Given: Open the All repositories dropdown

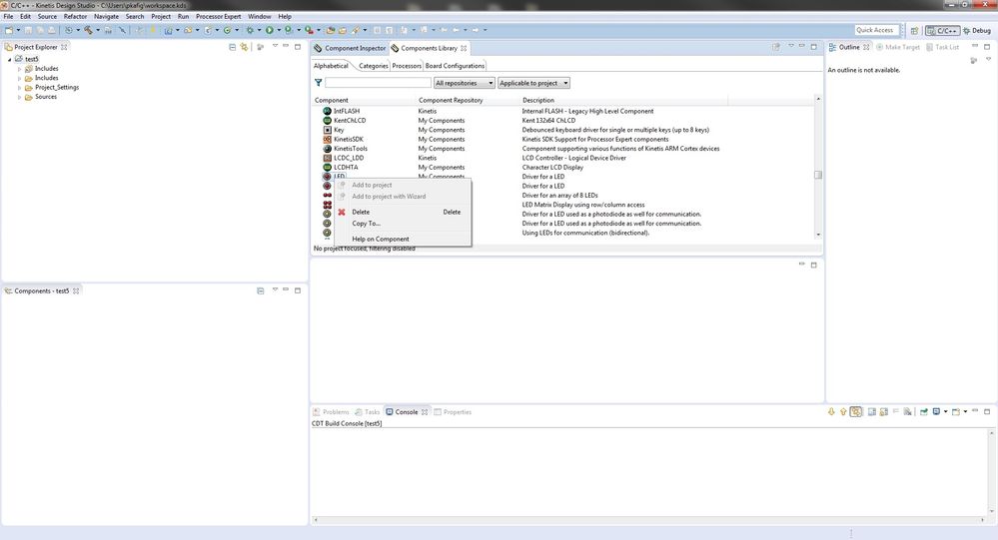Looking at the screenshot, I should pyautogui.click(x=464, y=83).
